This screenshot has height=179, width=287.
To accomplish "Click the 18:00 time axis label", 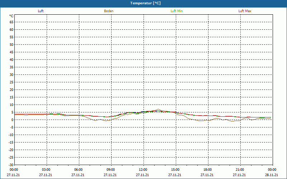I will pyautogui.click(x=208, y=170).
